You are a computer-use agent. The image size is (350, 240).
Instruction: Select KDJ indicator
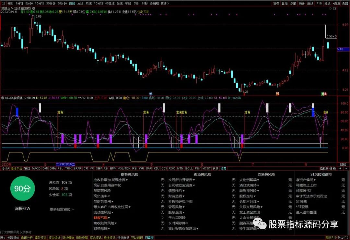click(157, 169)
